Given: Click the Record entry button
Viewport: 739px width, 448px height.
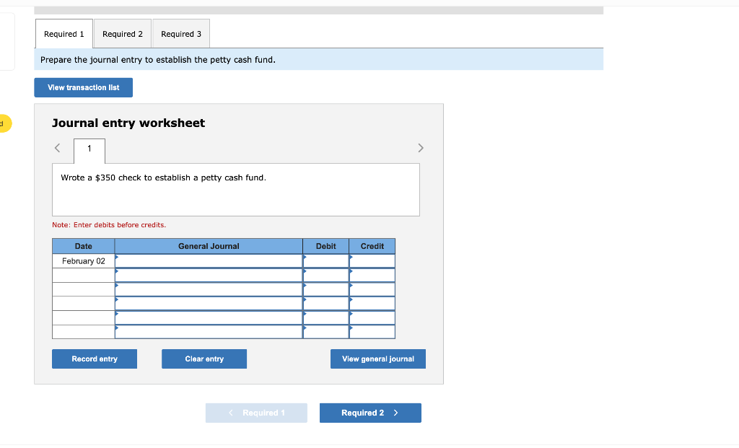Looking at the screenshot, I should [x=95, y=359].
